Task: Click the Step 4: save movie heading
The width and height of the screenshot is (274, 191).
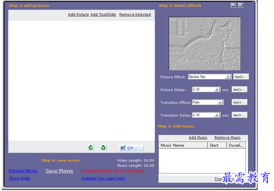Action: click(x=61, y=160)
